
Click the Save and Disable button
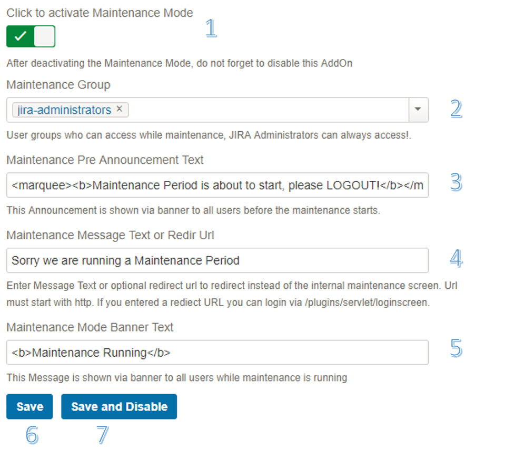tap(119, 407)
